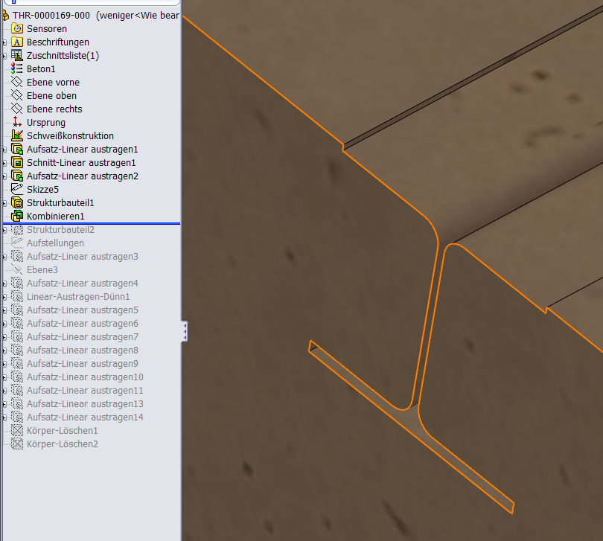Image resolution: width=603 pixels, height=541 pixels.
Task: Click the blue rollback bar below Kombinieren1
Action: (x=92, y=223)
